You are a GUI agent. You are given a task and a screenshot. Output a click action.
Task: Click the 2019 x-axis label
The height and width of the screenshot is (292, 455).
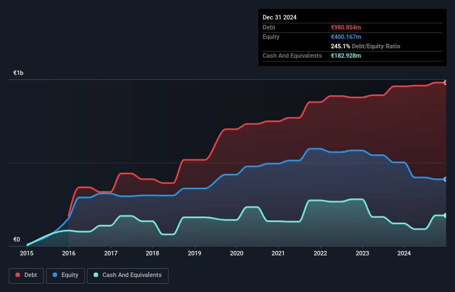[x=195, y=253]
